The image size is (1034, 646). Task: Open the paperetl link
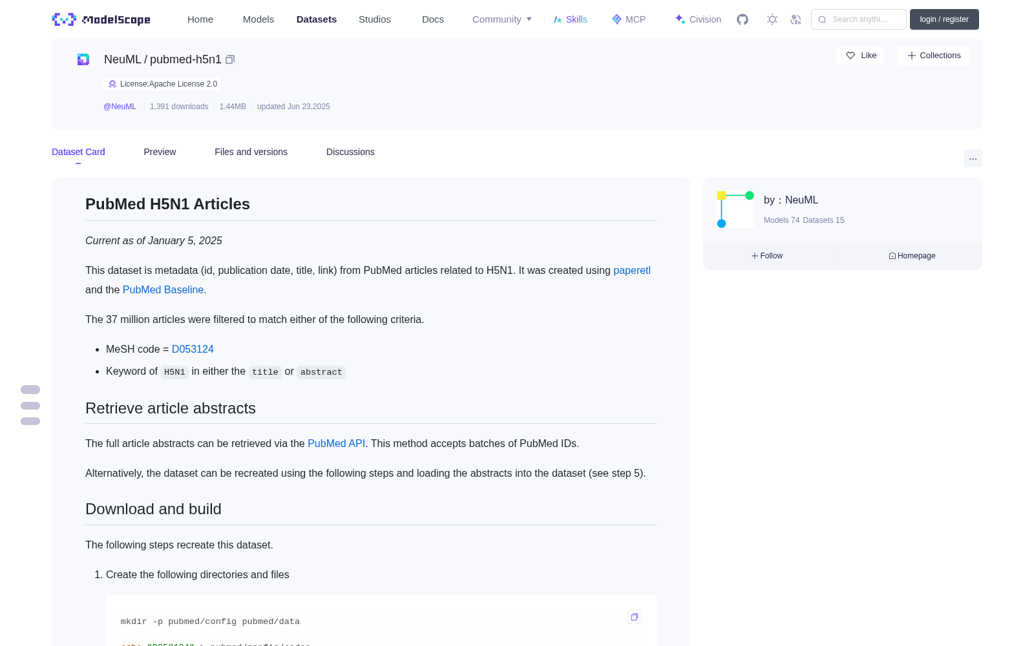coord(632,271)
